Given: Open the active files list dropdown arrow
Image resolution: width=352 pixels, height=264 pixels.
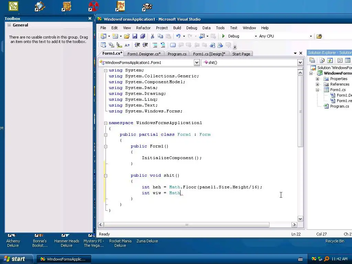Looking at the screenshot, I should coord(295,53).
